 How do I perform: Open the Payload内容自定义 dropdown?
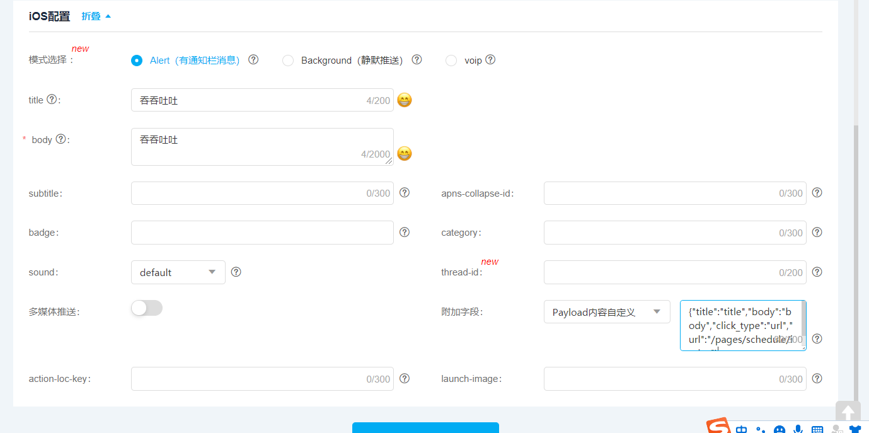606,311
